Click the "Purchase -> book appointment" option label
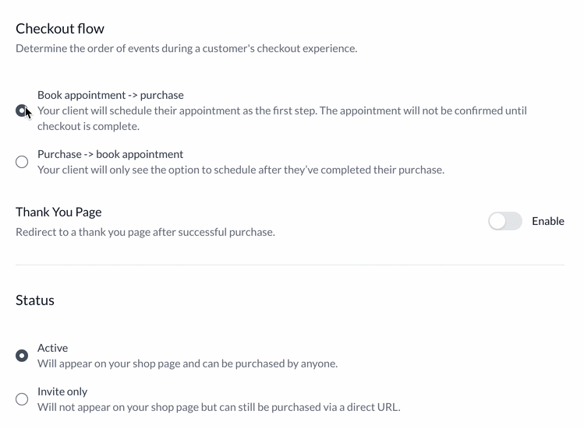 coord(111,154)
